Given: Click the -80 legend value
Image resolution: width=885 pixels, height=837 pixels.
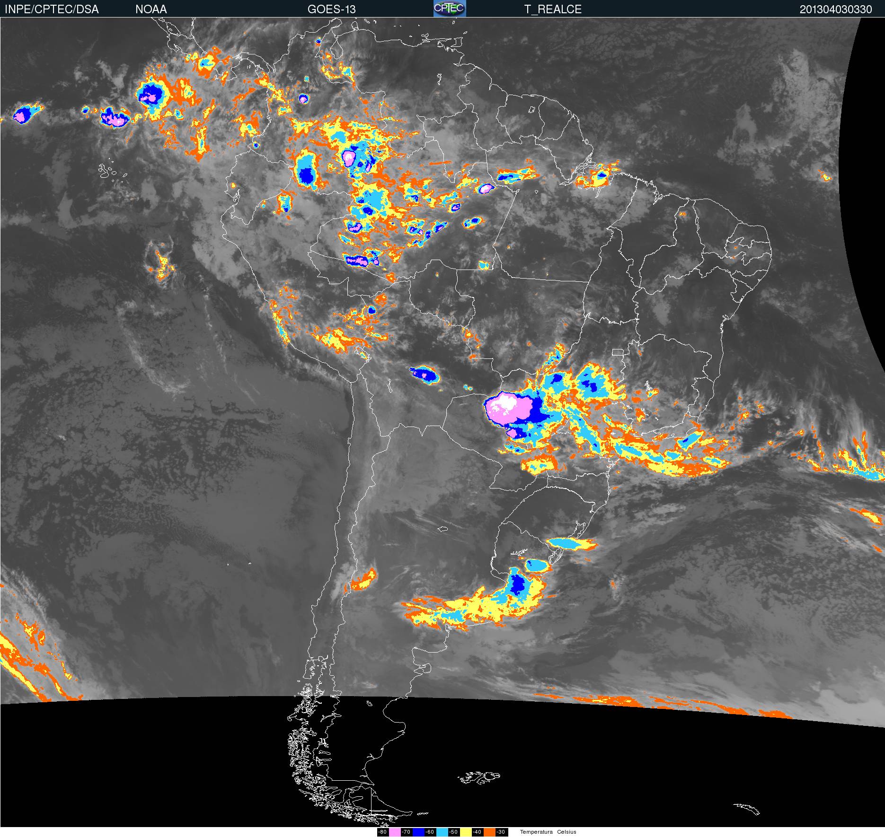Looking at the screenshot, I should click(382, 832).
